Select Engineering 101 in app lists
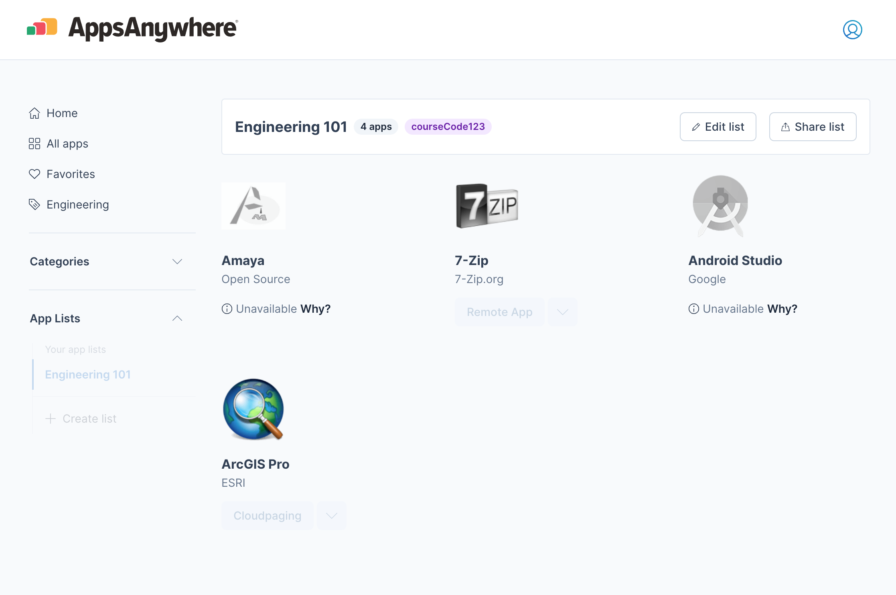 [88, 374]
